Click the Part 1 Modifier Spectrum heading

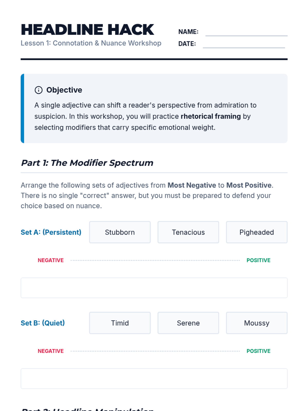tap(87, 163)
